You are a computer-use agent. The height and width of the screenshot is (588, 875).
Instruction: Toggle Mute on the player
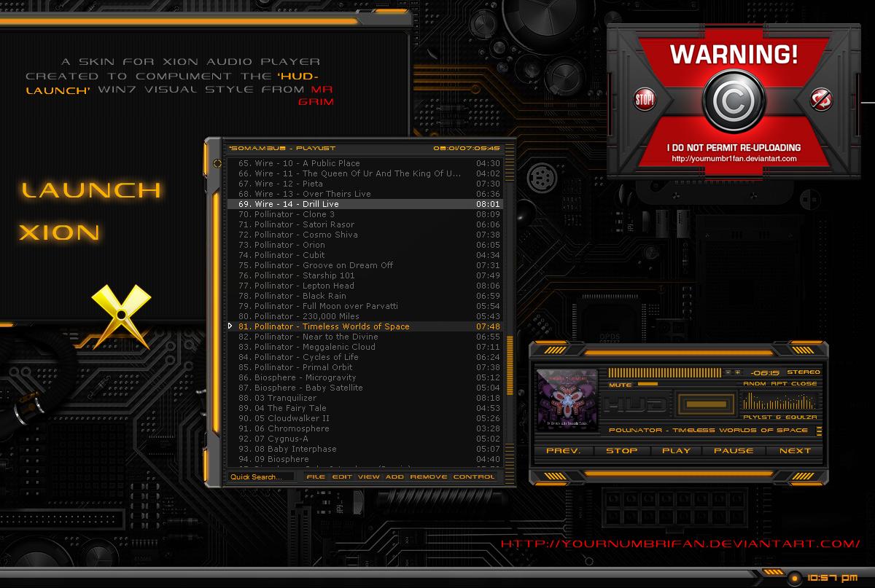[x=619, y=384]
